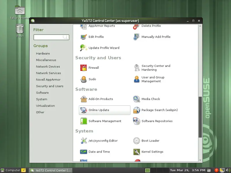Open the Software Repositories disc icon

(x=137, y=121)
